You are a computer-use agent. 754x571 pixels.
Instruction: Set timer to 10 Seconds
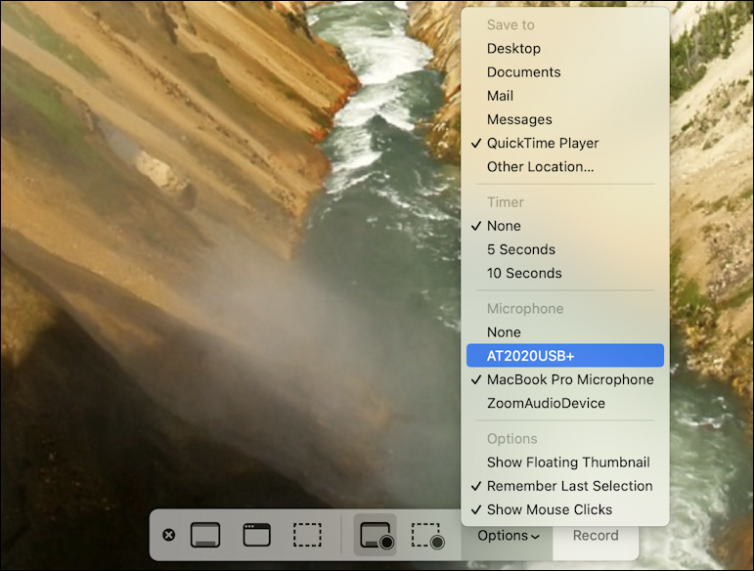point(565,273)
